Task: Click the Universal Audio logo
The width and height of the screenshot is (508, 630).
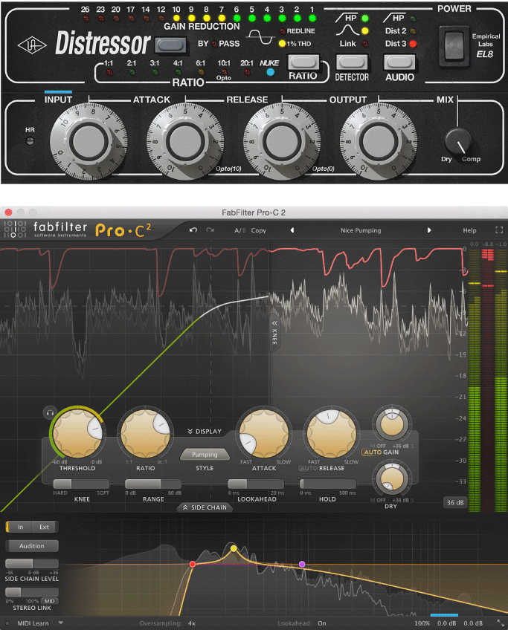Action: pyautogui.click(x=32, y=45)
